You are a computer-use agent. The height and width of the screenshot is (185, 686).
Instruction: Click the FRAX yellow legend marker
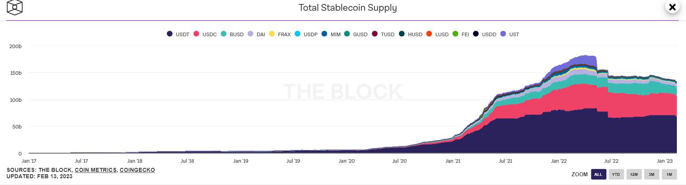(x=272, y=34)
